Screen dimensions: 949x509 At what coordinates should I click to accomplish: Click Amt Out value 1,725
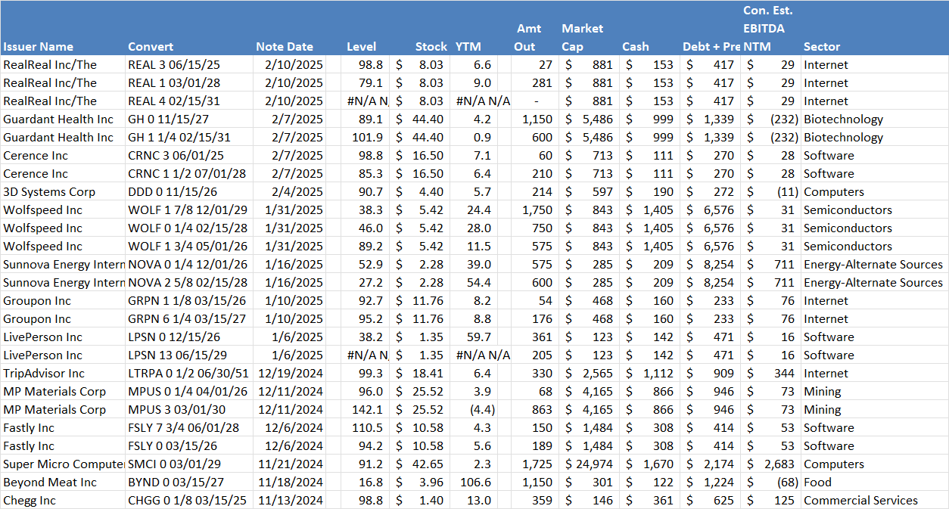(537, 464)
